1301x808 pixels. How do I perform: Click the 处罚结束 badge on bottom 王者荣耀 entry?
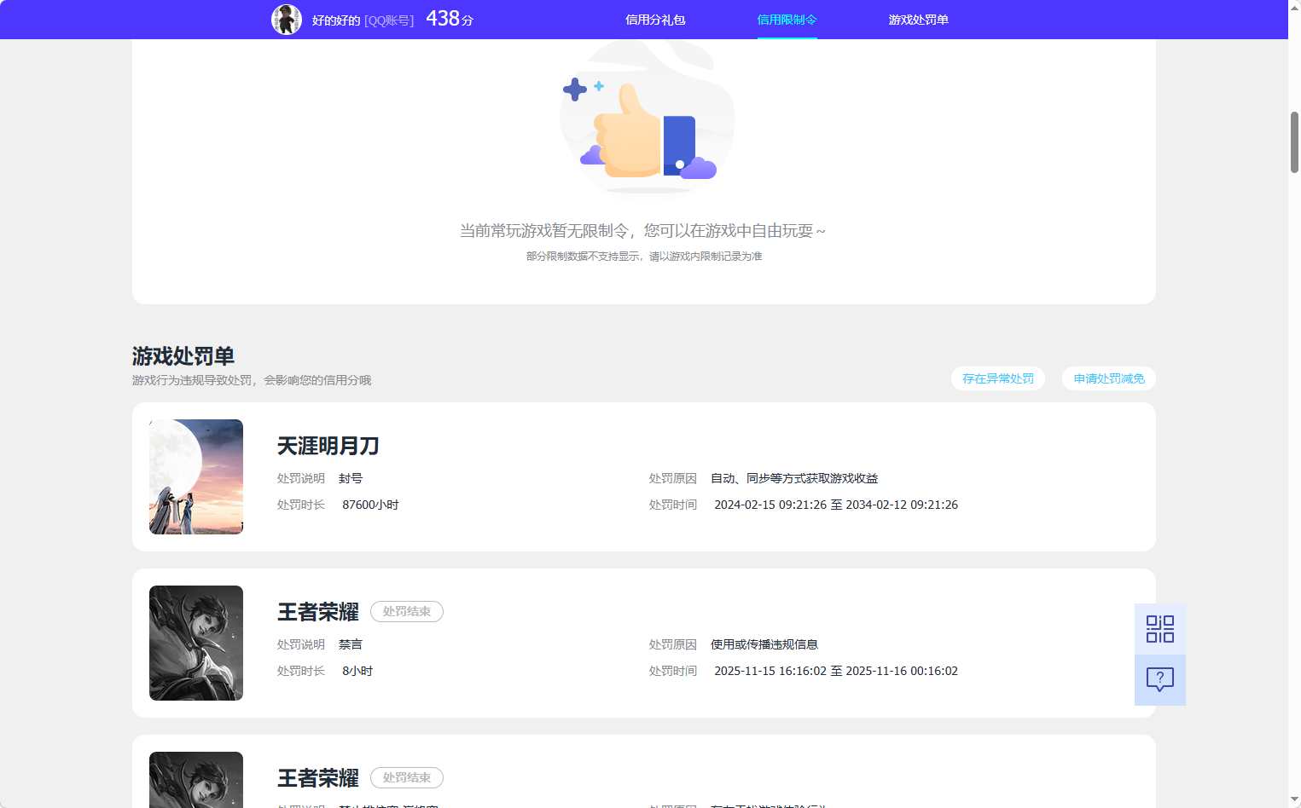[x=407, y=777]
